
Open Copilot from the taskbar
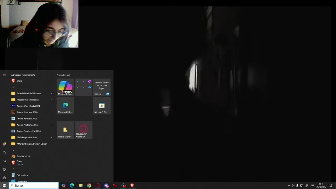64,186
